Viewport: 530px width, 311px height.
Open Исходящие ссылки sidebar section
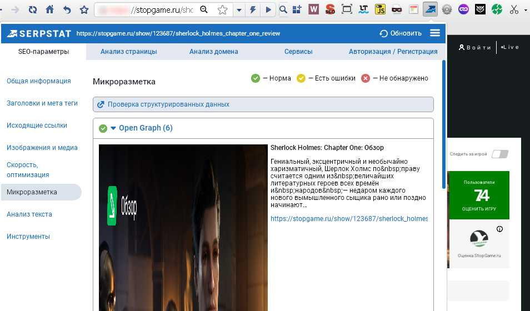(x=37, y=126)
